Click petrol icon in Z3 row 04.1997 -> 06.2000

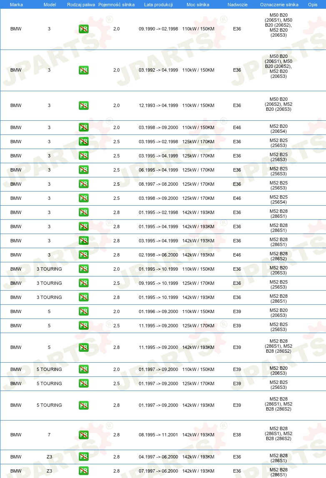coord(84,457)
